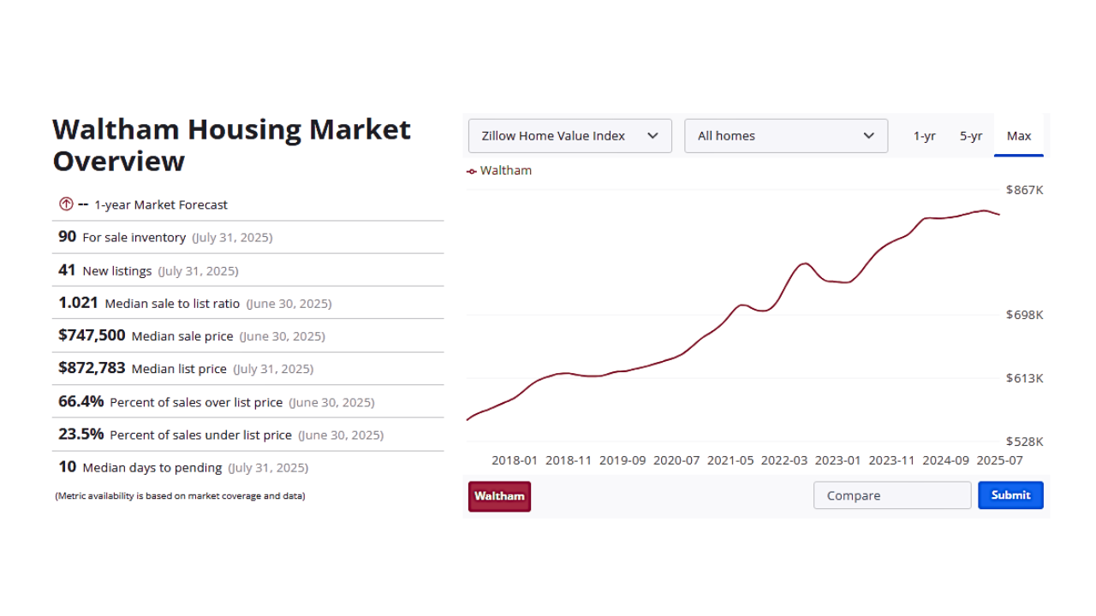Click the 90 For sale inventory row
Viewport: 1096px width, 616px height.
(x=248, y=237)
